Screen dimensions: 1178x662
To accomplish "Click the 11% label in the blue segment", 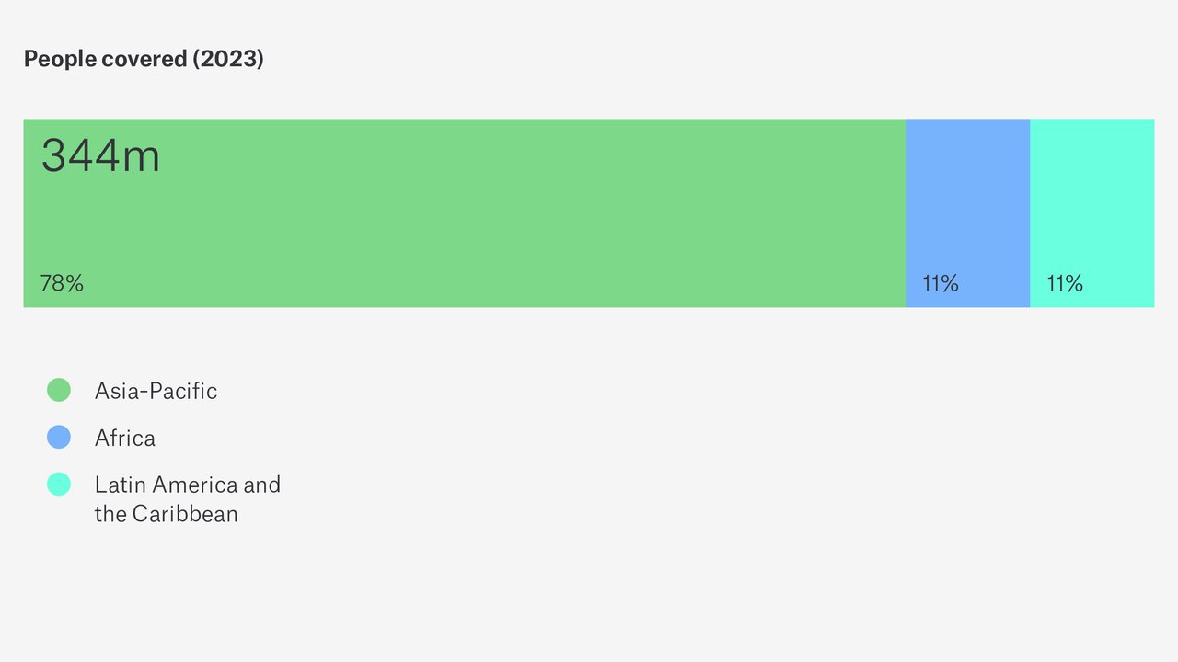I will [941, 283].
